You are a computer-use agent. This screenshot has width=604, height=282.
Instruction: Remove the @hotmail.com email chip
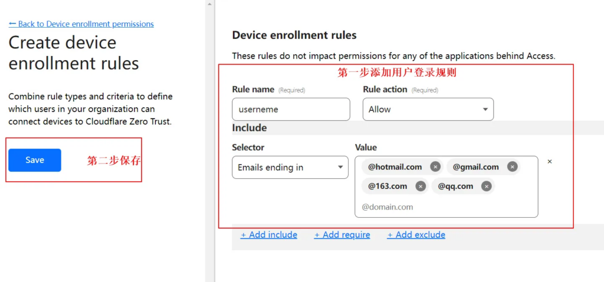pyautogui.click(x=435, y=167)
